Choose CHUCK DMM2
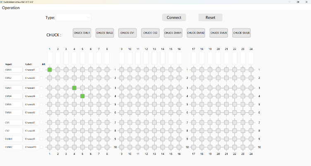Image resolution: width=311 pixels, height=166 pixels. coord(196,33)
